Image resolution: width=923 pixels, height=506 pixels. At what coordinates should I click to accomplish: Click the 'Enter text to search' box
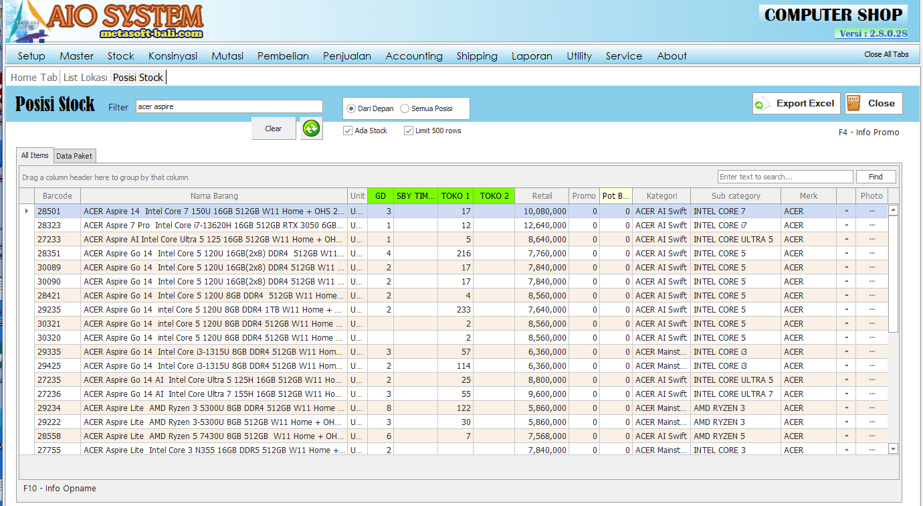click(x=786, y=177)
